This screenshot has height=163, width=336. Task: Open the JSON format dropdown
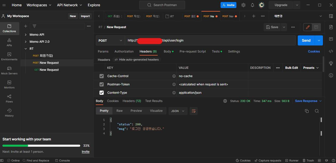(178, 111)
